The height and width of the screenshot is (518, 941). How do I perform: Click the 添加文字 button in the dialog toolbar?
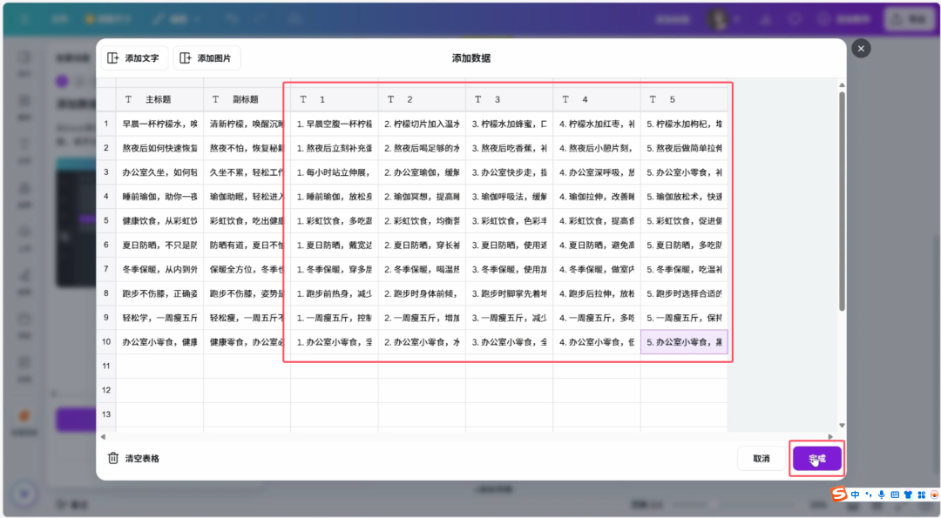click(132, 57)
